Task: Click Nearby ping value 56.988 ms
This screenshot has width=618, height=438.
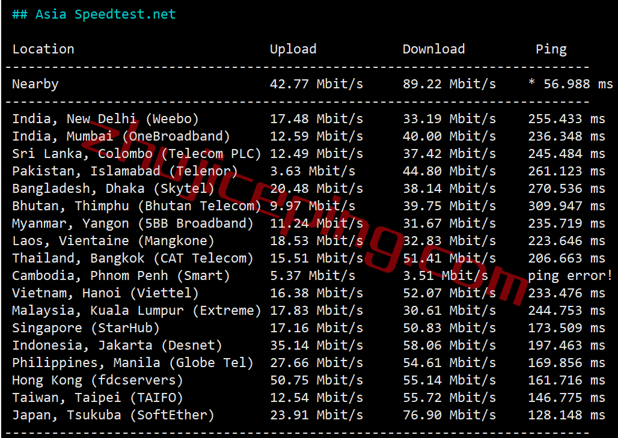Action: [578, 84]
